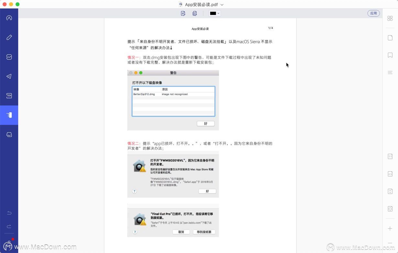Open the outline list panel icon
The width and height of the screenshot is (398, 253).
pyautogui.click(x=390, y=72)
